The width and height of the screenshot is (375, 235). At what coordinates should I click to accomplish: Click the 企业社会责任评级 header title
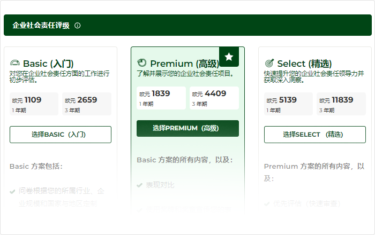pyautogui.click(x=41, y=25)
